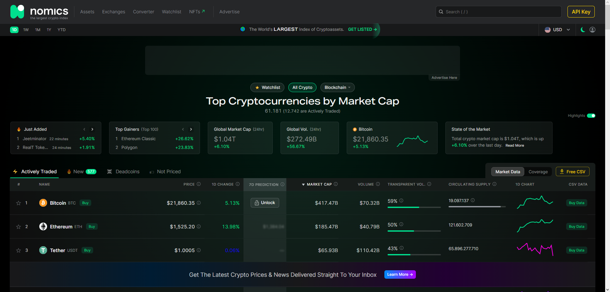Open the USD currency dropdown
This screenshot has width=610, height=292.
pyautogui.click(x=557, y=30)
